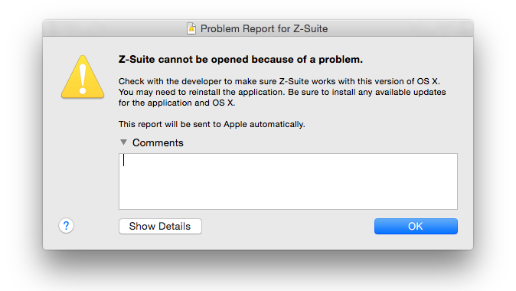Click the exclamation mark inside the warning sign
516x291 pixels.
click(x=83, y=79)
